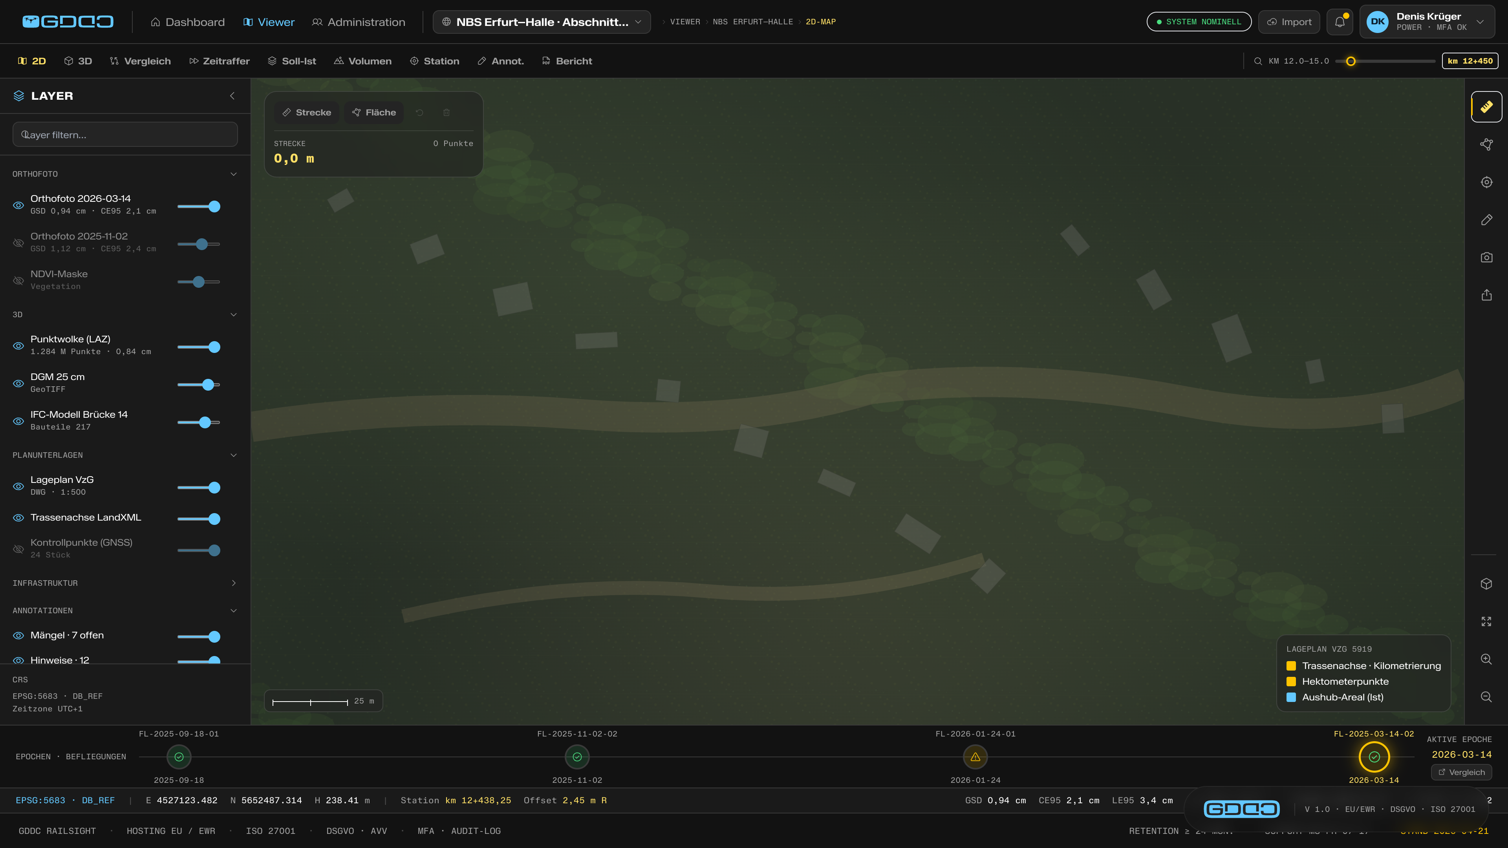Open Denis Krüger user menu
This screenshot has width=1508, height=848.
(x=1427, y=22)
